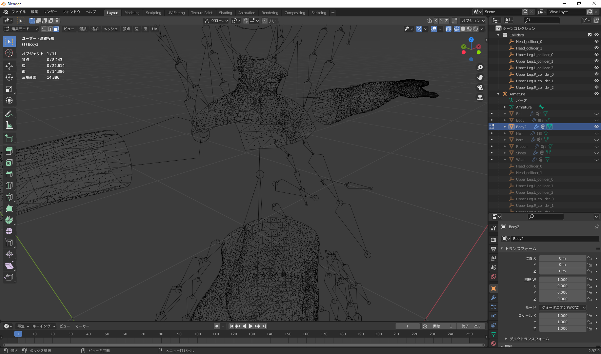Activate the Knife tool
The image size is (601, 354).
click(9, 197)
